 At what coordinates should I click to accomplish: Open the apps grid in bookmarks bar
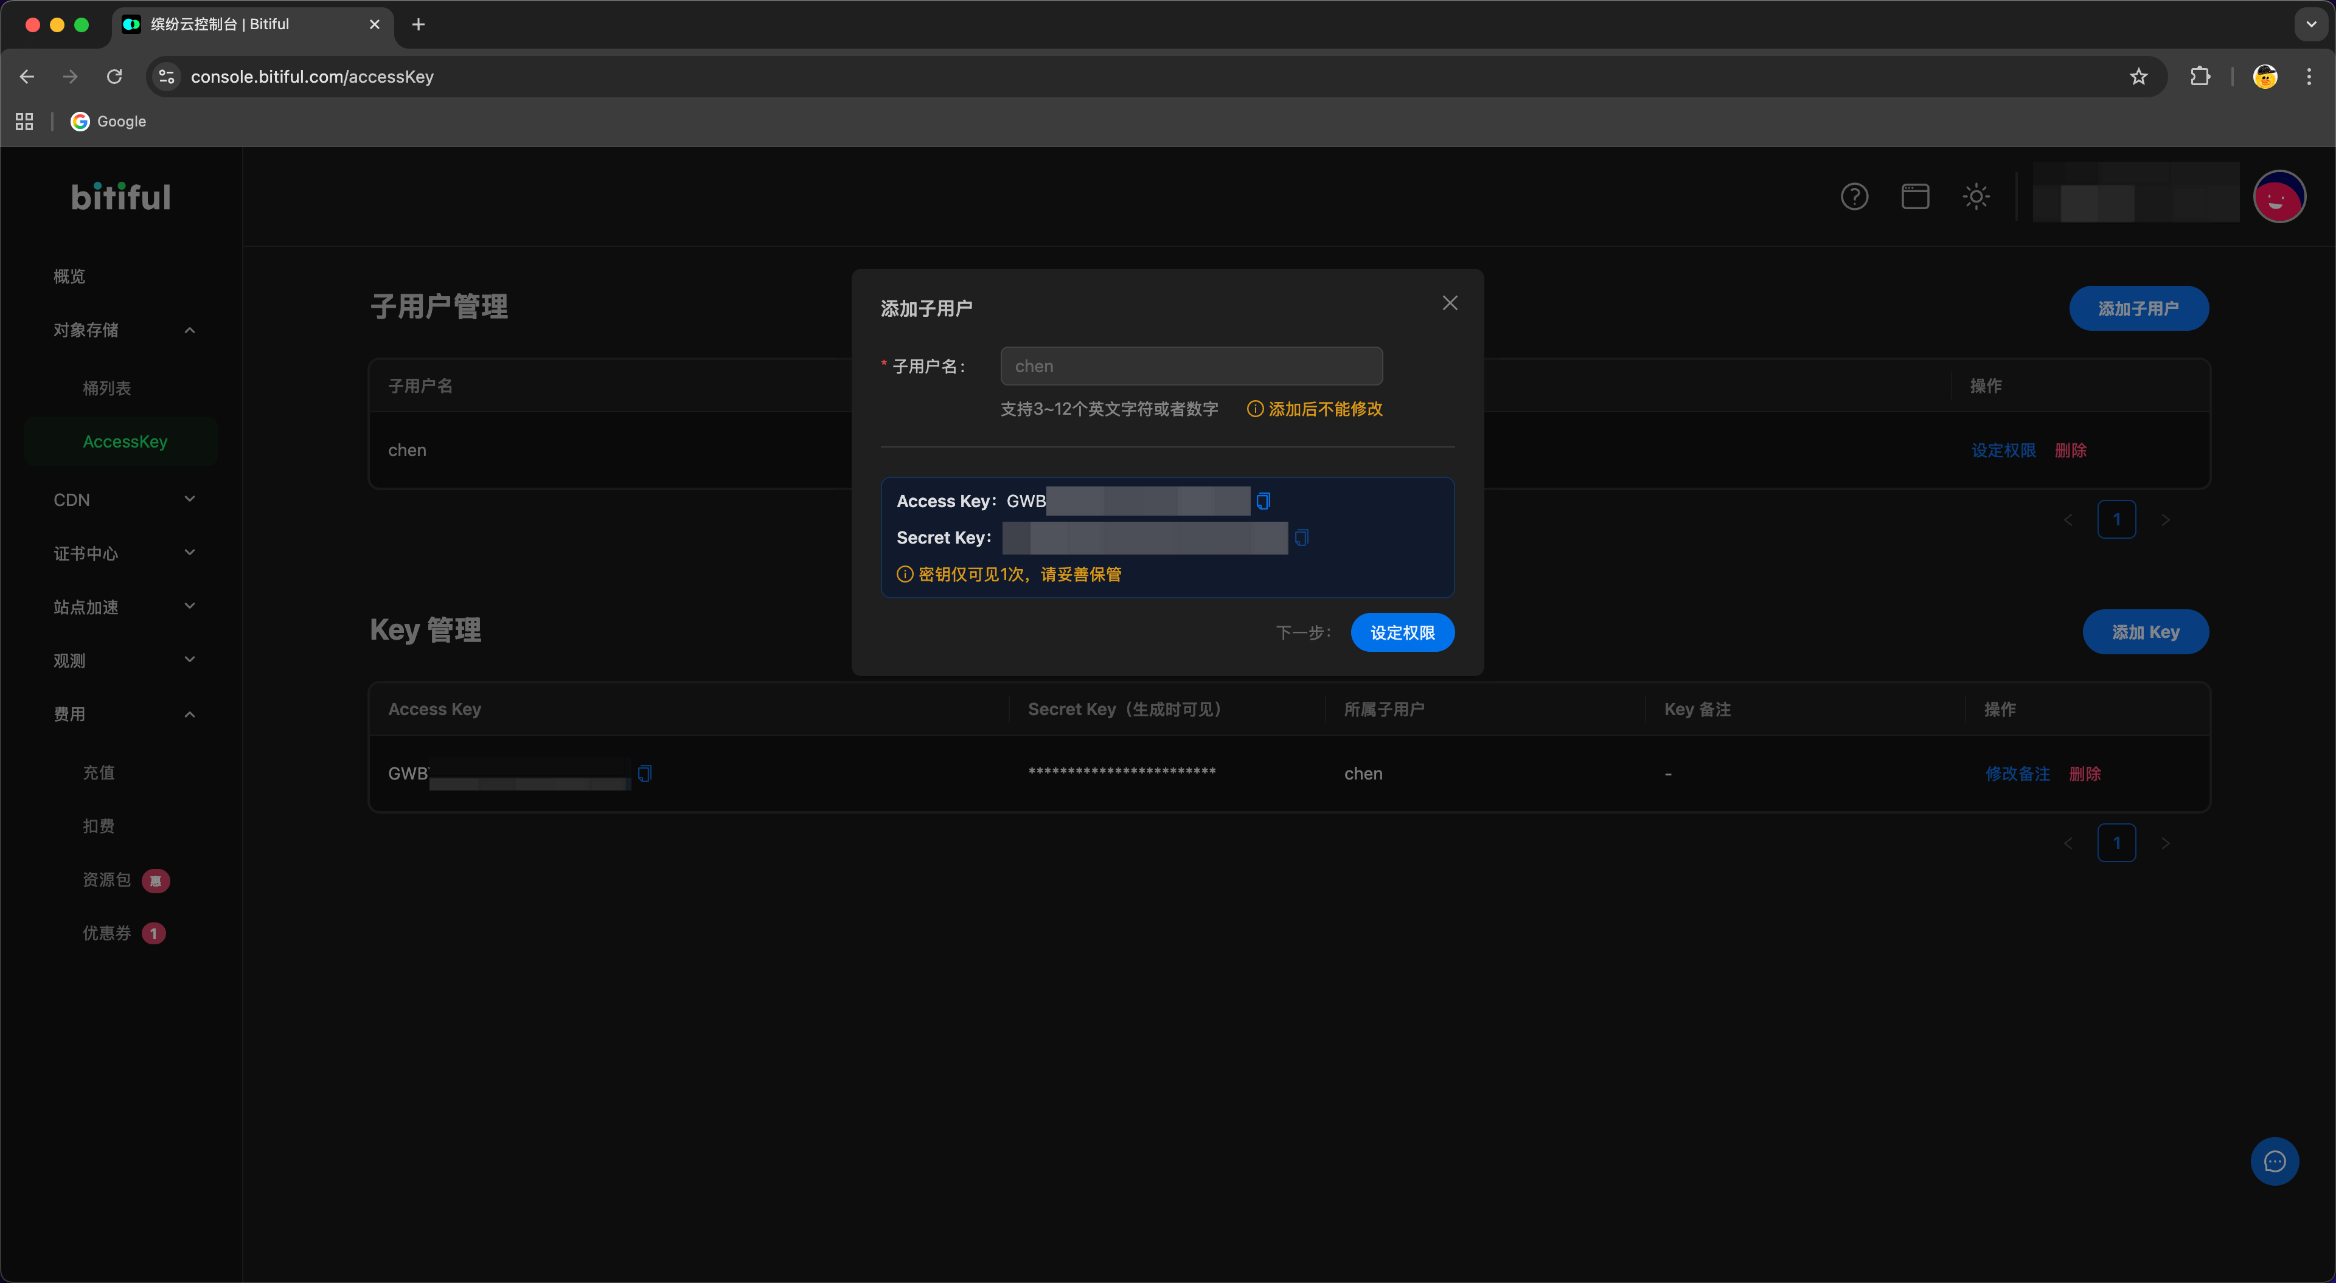point(24,122)
